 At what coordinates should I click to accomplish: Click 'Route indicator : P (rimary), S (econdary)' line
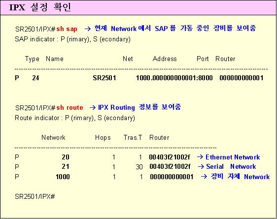pos(75,118)
